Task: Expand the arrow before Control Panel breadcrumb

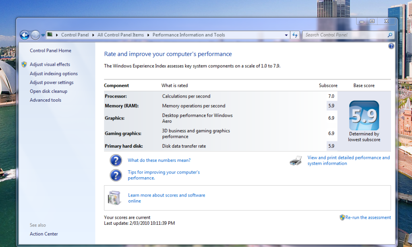Action: pyautogui.click(x=57, y=35)
